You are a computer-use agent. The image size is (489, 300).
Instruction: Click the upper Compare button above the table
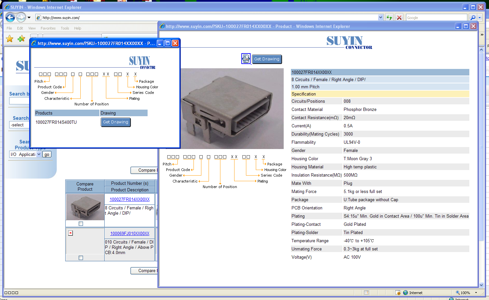click(144, 170)
